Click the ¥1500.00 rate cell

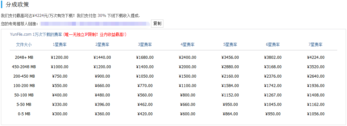tap(187, 76)
